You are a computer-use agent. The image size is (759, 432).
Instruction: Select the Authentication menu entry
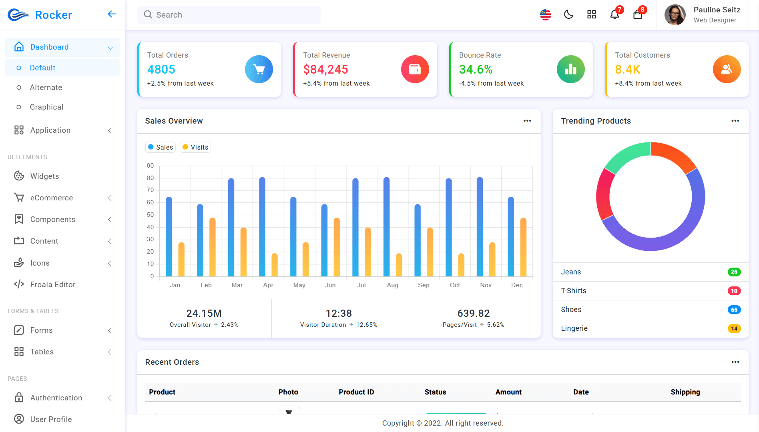[x=56, y=398]
